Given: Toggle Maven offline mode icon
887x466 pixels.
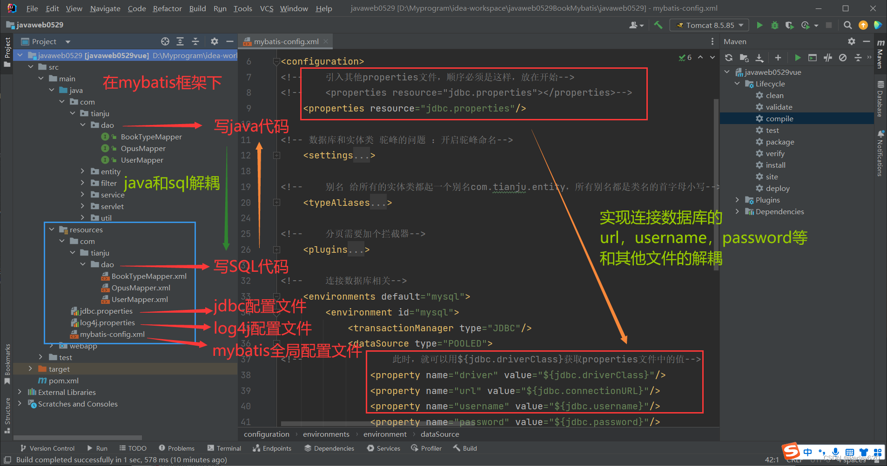Looking at the screenshot, I should coord(828,58).
